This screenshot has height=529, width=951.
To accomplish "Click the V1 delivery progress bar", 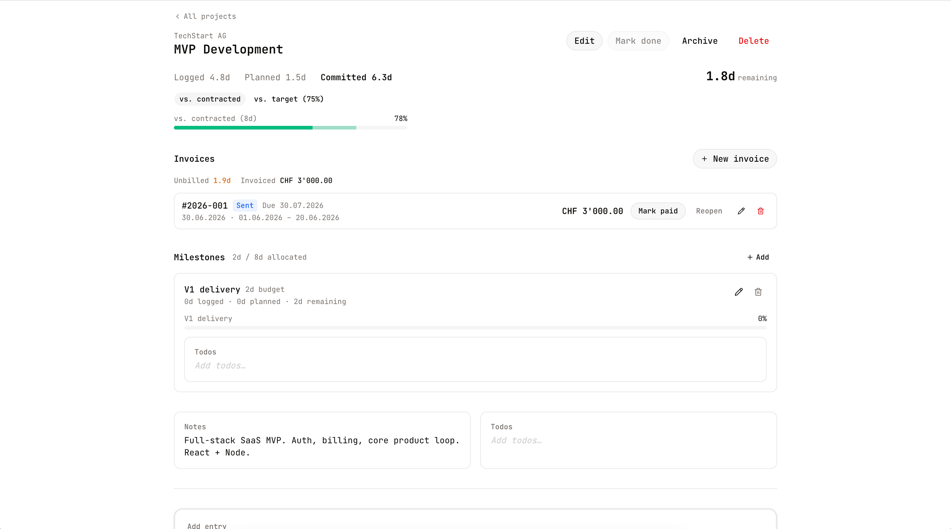I will tap(476, 328).
